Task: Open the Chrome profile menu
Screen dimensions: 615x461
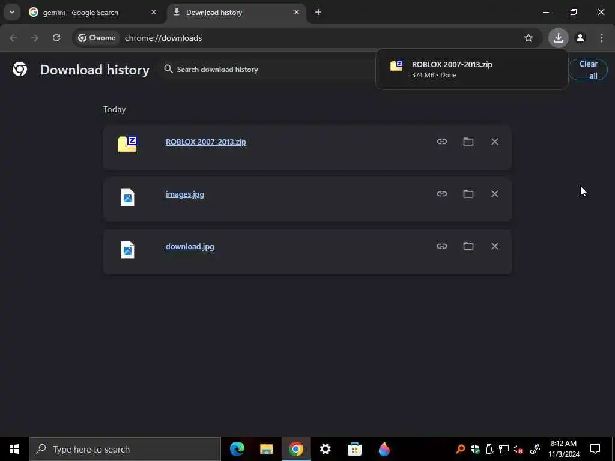Action: click(580, 38)
